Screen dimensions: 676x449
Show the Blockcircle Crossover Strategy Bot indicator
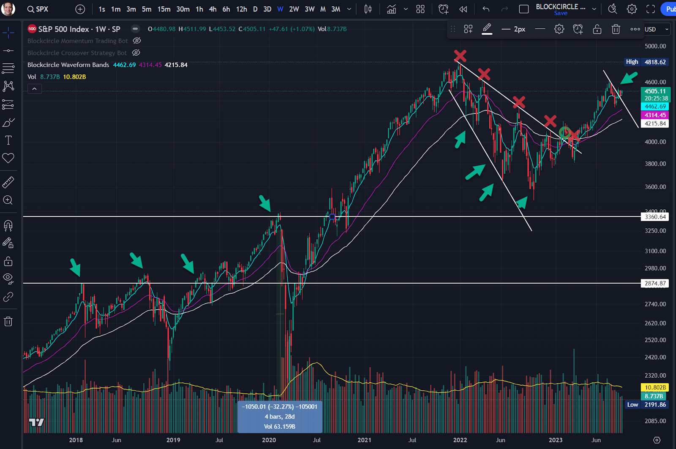[x=136, y=53]
